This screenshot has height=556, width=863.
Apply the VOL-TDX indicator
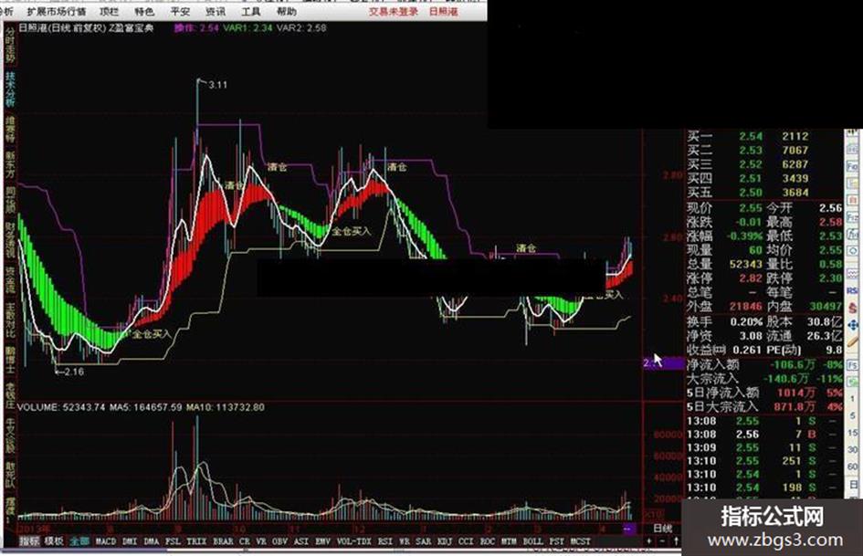coord(354,541)
